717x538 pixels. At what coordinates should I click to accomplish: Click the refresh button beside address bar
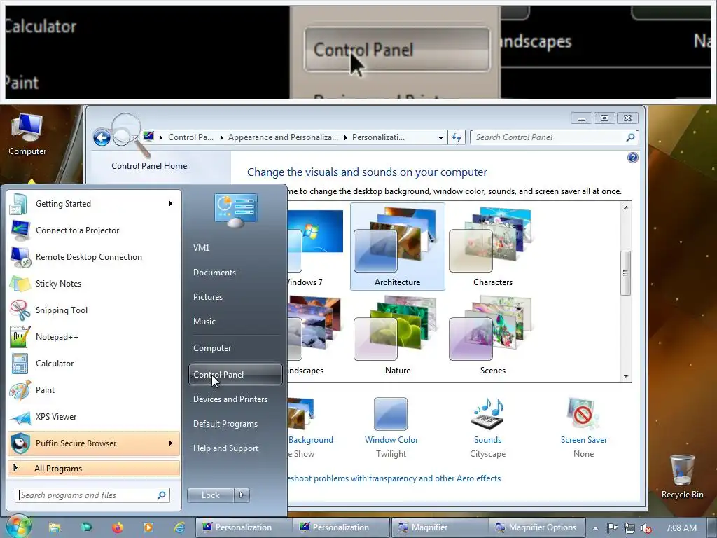pyautogui.click(x=457, y=137)
